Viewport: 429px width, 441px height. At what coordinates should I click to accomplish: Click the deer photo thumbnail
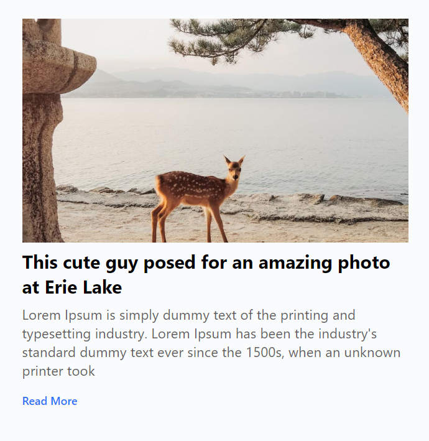click(215, 130)
